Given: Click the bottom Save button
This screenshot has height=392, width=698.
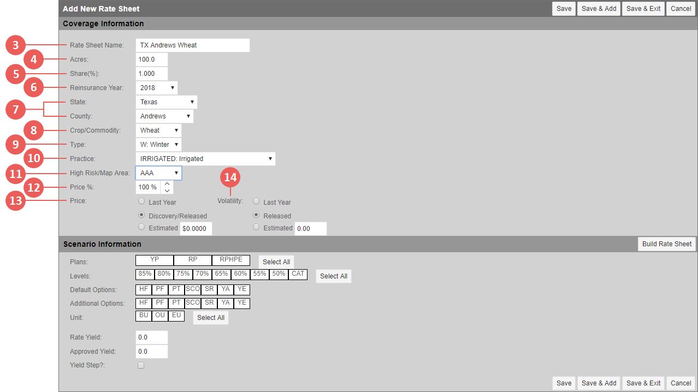Looking at the screenshot, I should pos(564,383).
